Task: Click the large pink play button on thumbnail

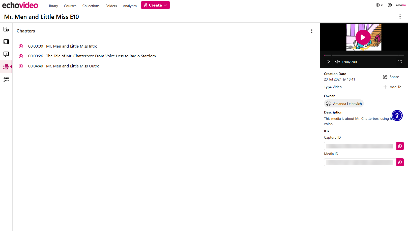Action: pyautogui.click(x=363, y=37)
